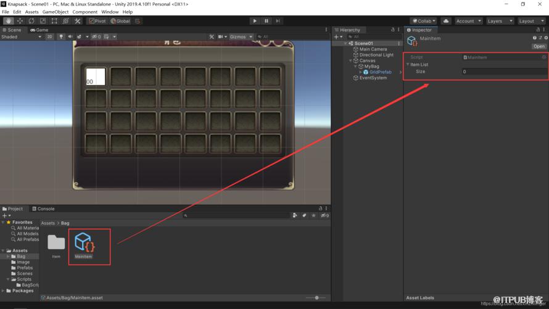Open the Layout dropdown
The image size is (549, 309).
[x=531, y=21]
